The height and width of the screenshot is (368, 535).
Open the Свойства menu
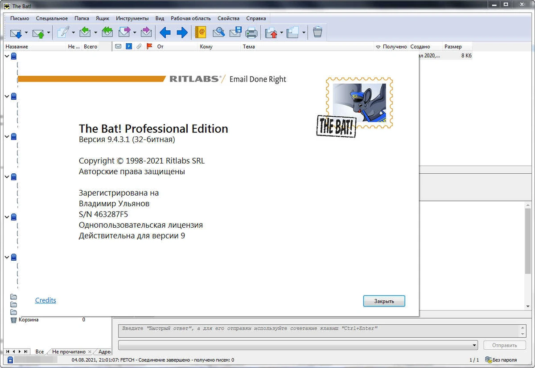coord(229,19)
